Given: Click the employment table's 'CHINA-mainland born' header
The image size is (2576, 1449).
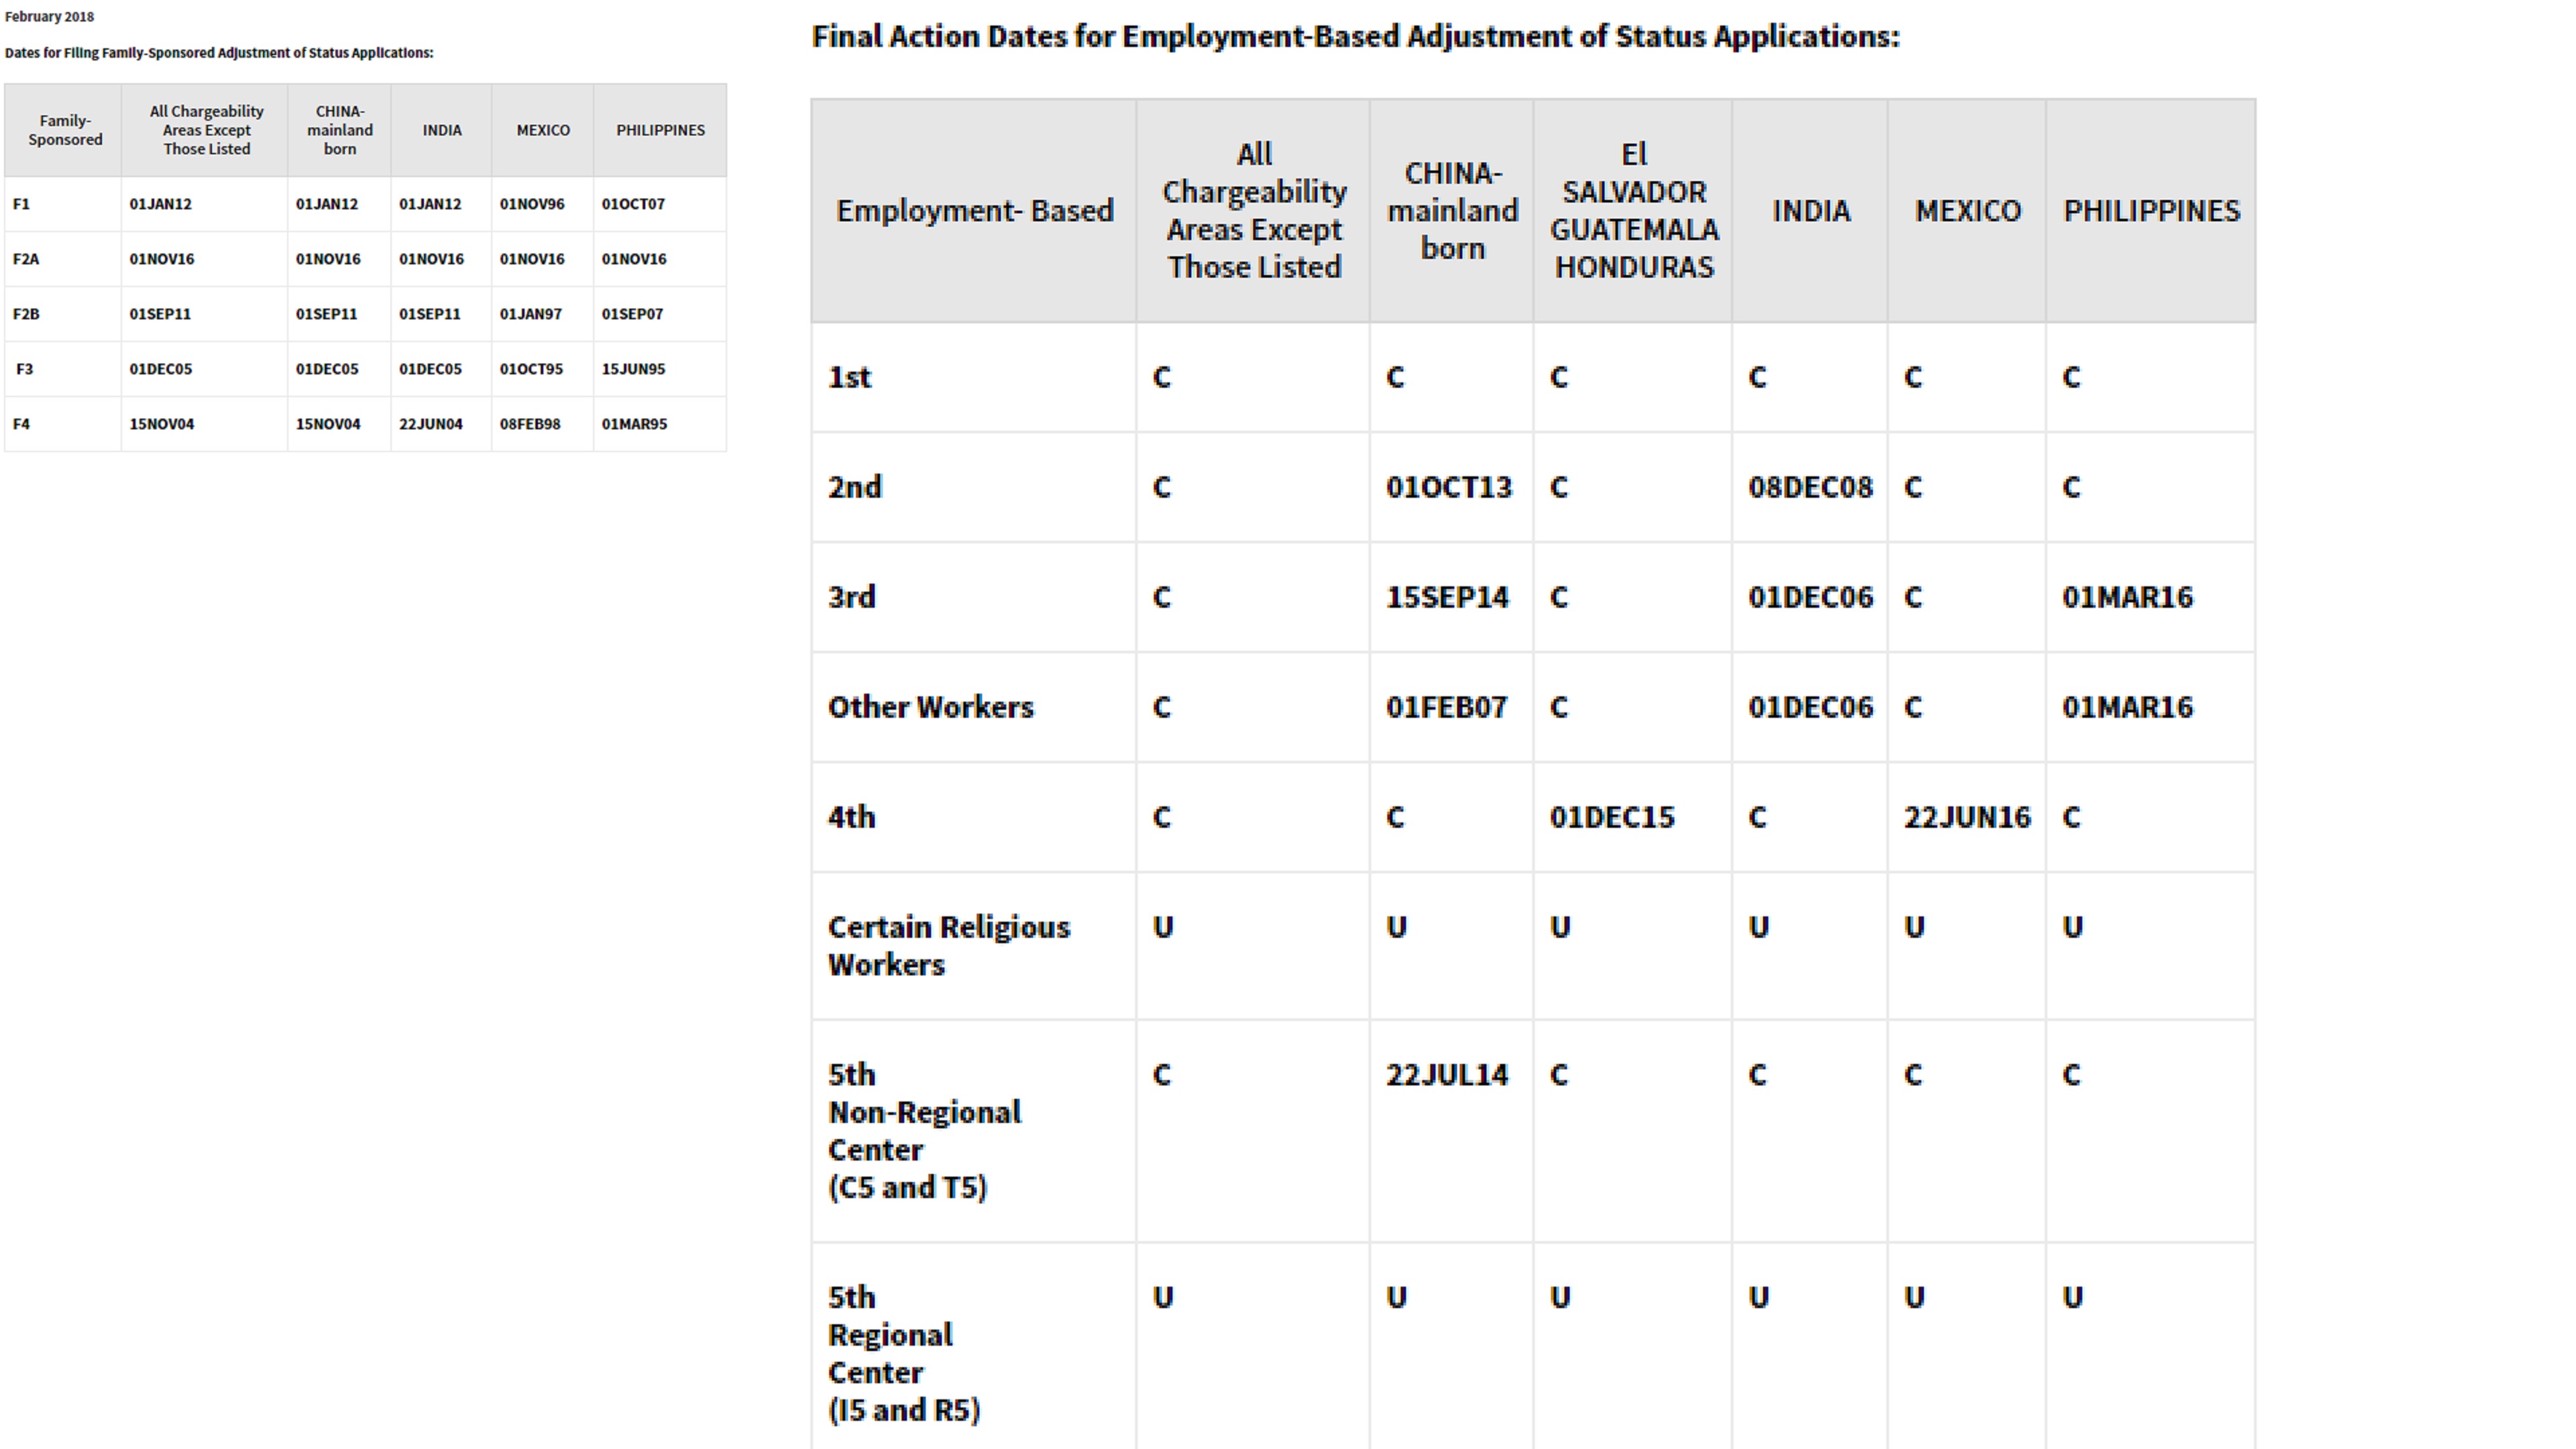Looking at the screenshot, I should [x=1452, y=211].
